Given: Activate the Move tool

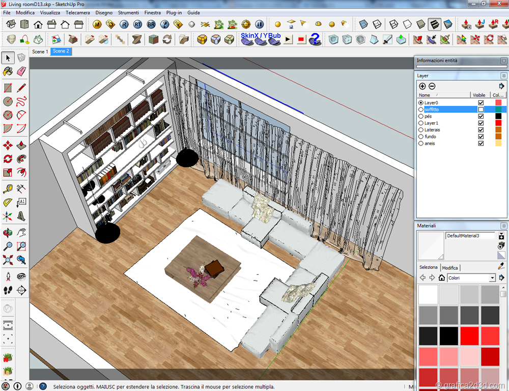Looking at the screenshot, I should point(8,145).
